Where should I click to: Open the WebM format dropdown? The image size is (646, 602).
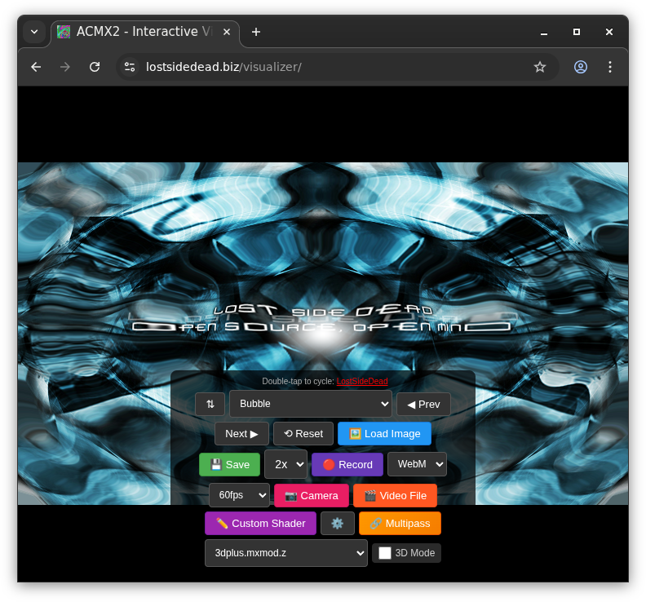tap(417, 464)
